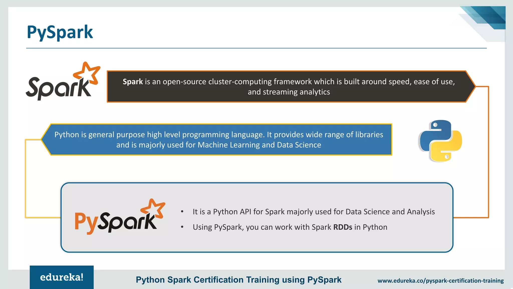
Task: Click the edureka! logo badge
Action: [62, 277]
